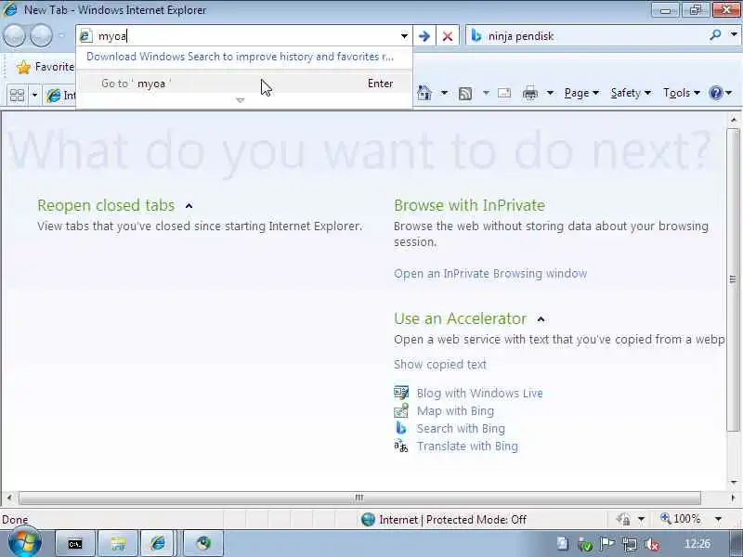Click the vertical scrollbar down arrow
The height and width of the screenshot is (557, 743).
[734, 483]
